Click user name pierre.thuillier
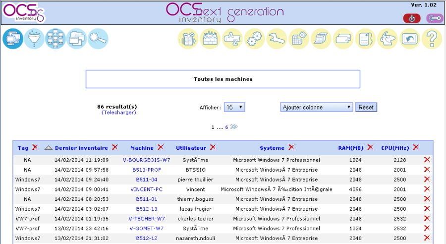The height and width of the screenshot is (244, 446). pyautogui.click(x=195, y=180)
